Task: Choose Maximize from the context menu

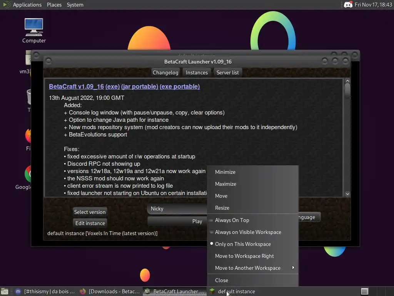Action: [253, 184]
